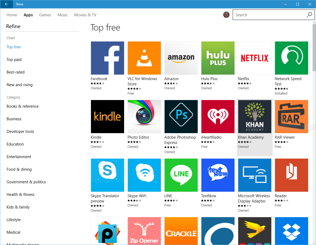Open Adobe Photoshop Express icon
Image resolution: width=316 pixels, height=245 pixels.
(x=181, y=117)
